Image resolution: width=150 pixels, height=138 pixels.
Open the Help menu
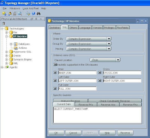[x=43, y=9]
